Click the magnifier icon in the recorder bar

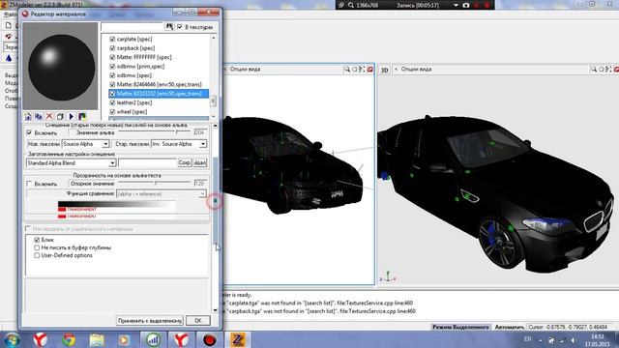(350, 5)
